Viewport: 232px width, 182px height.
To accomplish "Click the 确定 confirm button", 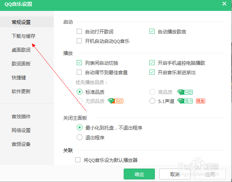I will 139,174.
